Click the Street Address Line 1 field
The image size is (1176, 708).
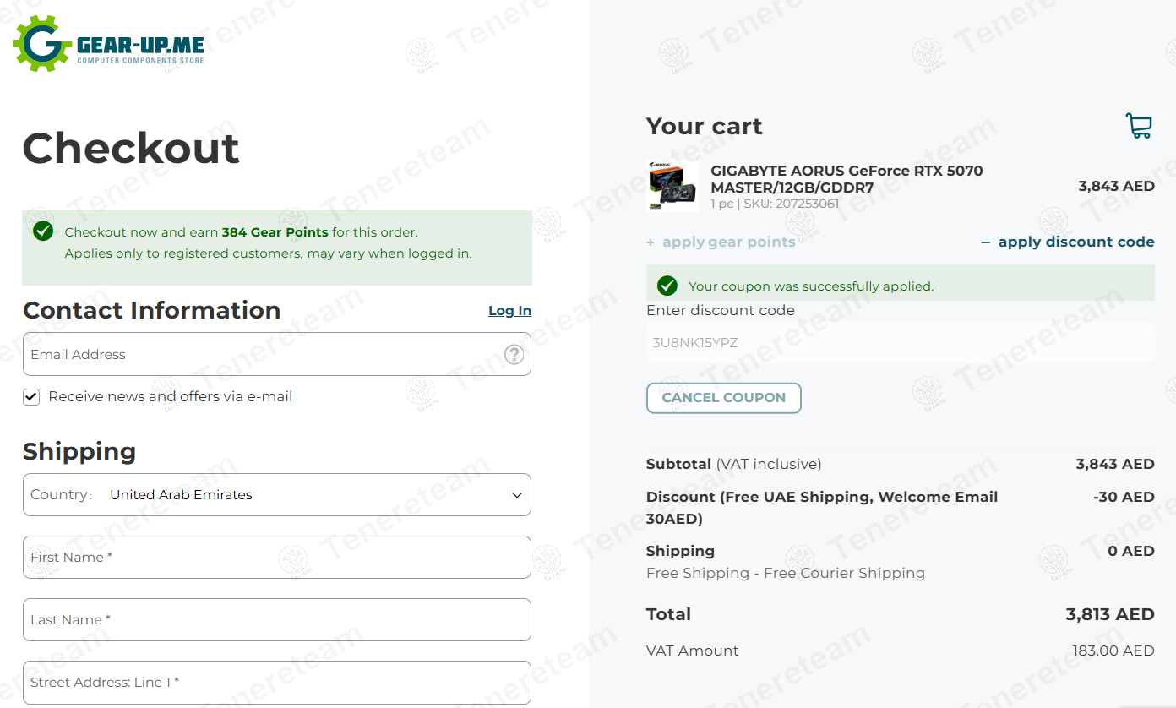[276, 683]
